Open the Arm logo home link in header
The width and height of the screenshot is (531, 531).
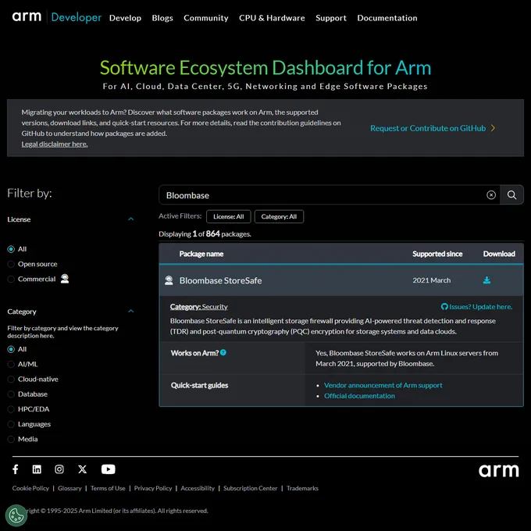click(x=27, y=17)
